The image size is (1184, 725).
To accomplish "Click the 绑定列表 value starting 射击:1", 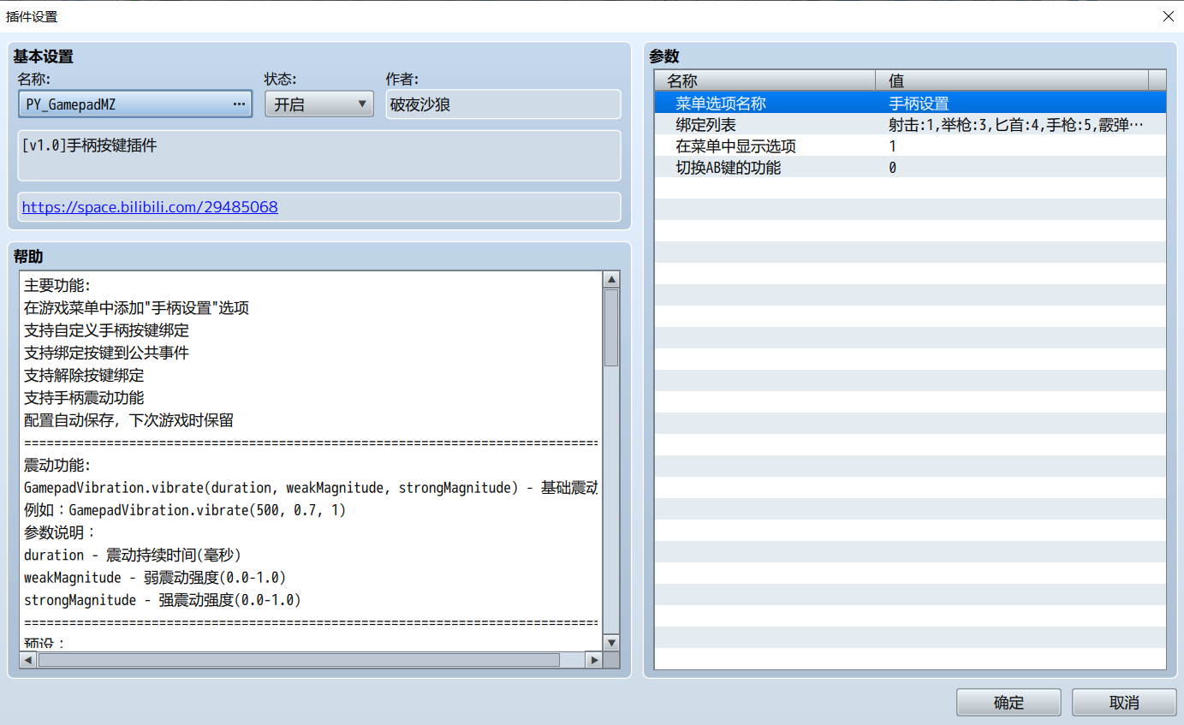I will point(1015,125).
